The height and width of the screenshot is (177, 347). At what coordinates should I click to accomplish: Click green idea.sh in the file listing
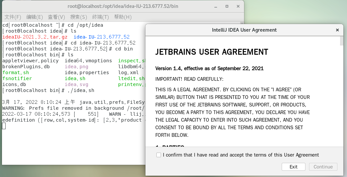tap(75, 78)
